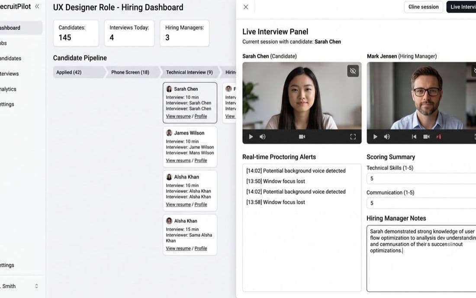Toggle camera on Mark Jensen's video

(426, 137)
